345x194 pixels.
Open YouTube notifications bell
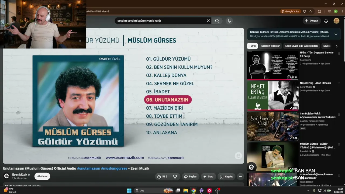[x=326, y=21]
